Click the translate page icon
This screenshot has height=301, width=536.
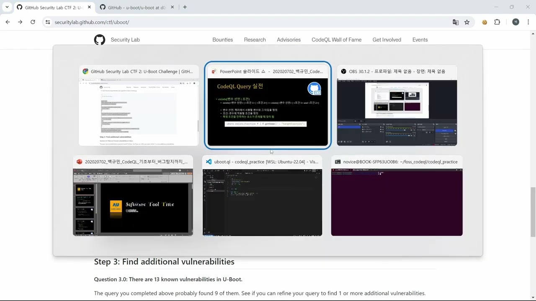click(x=456, y=22)
